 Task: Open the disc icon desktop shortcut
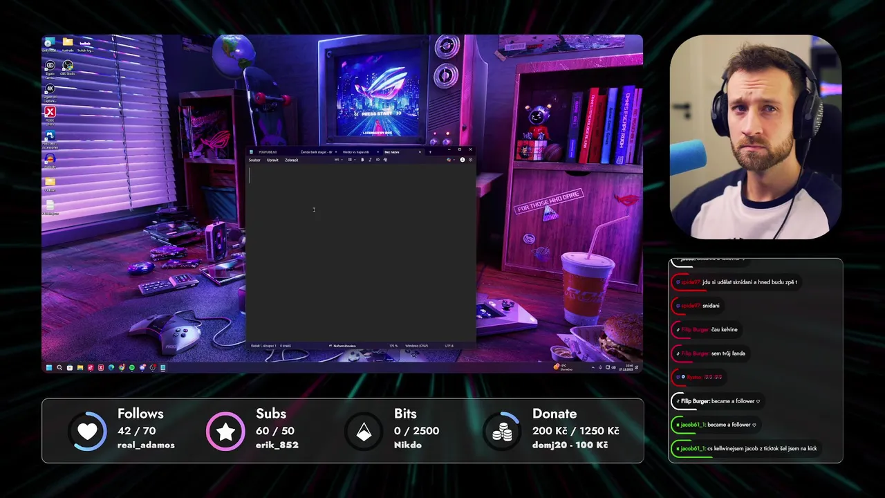48,45
